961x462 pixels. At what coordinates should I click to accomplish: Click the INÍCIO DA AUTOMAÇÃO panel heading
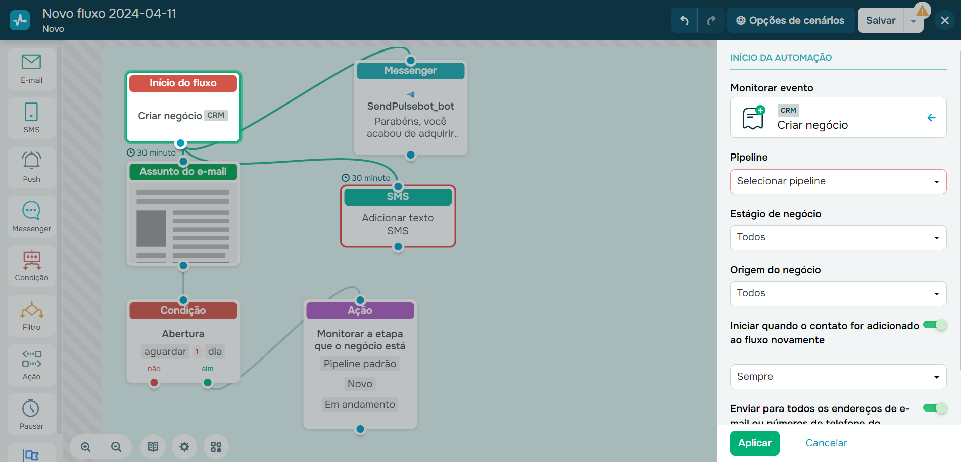(x=781, y=58)
